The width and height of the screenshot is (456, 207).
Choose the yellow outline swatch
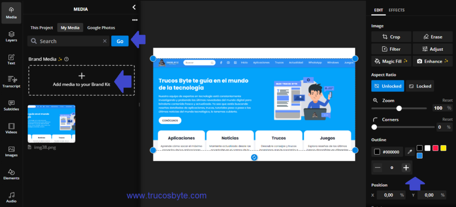tap(443, 148)
